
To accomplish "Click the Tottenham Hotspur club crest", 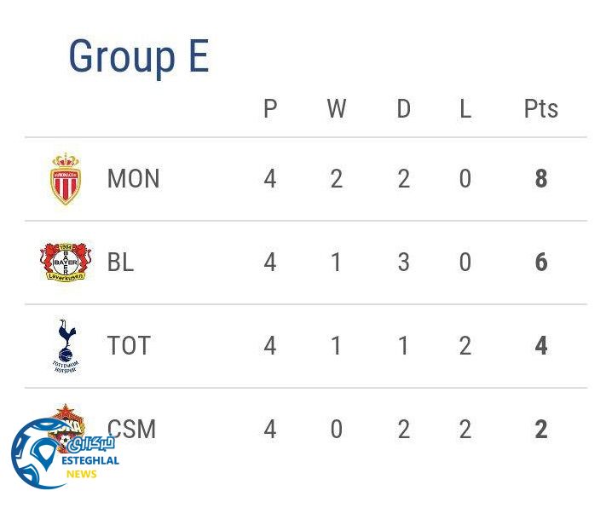I will (x=65, y=345).
